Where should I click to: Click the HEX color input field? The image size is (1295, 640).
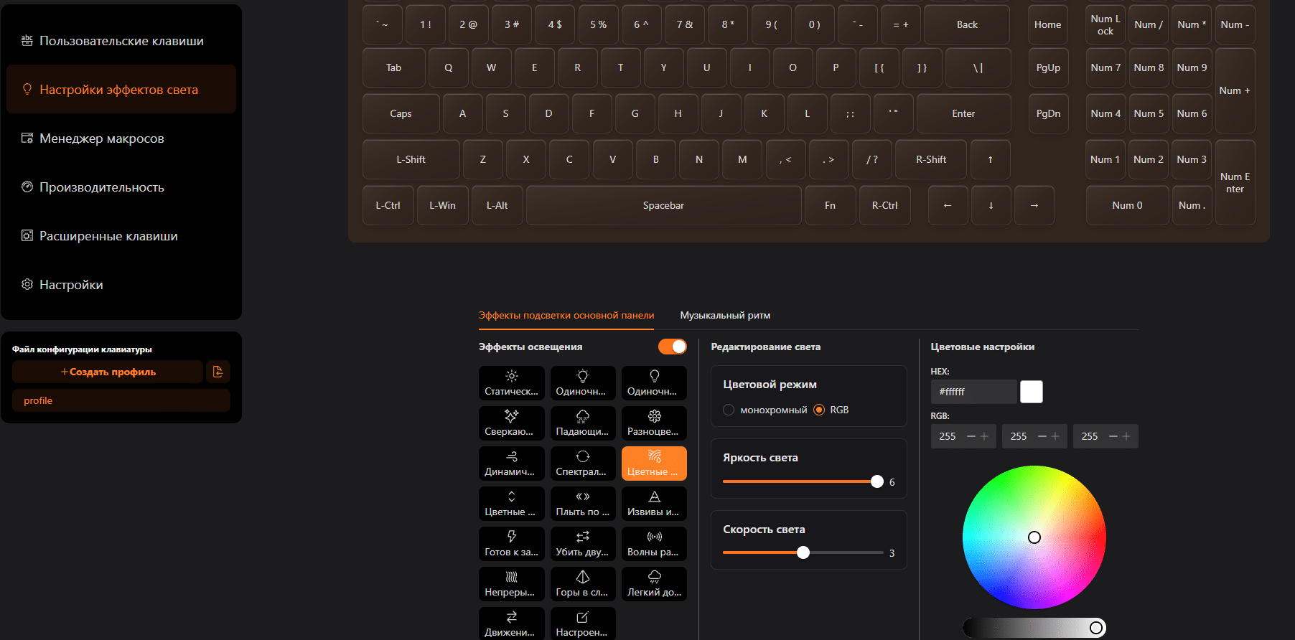tap(973, 392)
